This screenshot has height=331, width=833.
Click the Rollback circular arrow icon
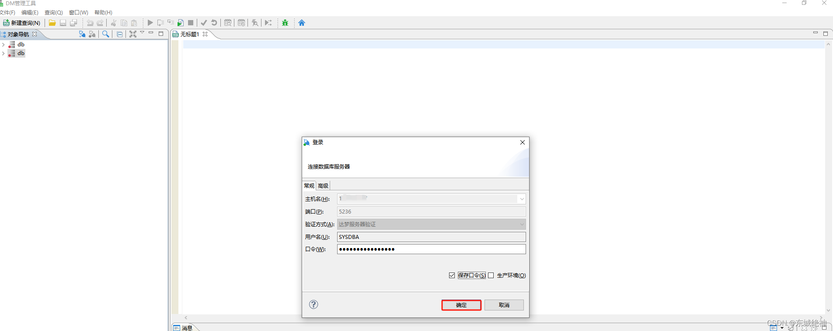[x=214, y=23]
